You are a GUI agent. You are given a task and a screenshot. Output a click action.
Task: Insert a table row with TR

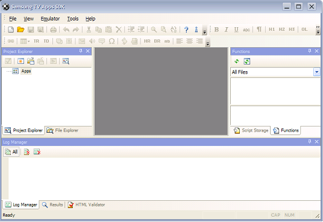pos(36,41)
